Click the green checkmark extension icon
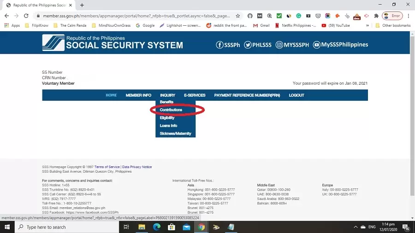The height and width of the screenshot is (233, 415). pyautogui.click(x=279, y=16)
